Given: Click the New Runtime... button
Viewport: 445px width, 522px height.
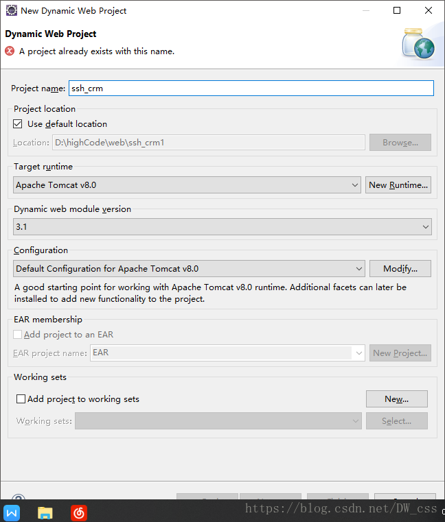Looking at the screenshot, I should [x=398, y=185].
